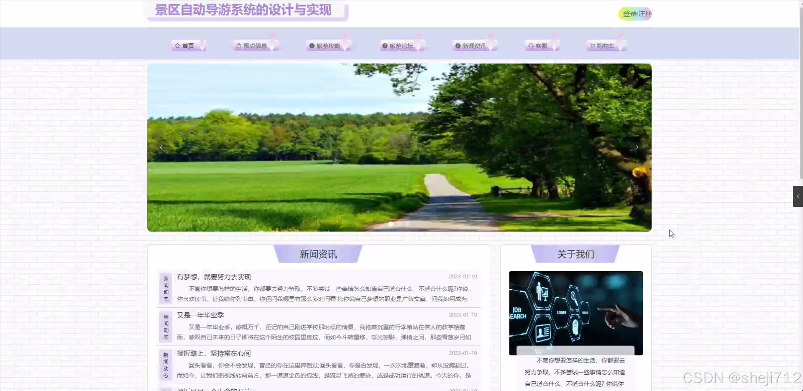
Task: Select the first carousel dot indicator
Action: 391,224
